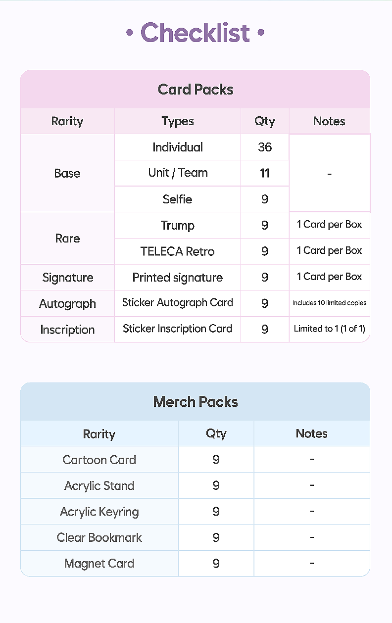Click the Individual type cell
The image size is (392, 623).
point(178,147)
